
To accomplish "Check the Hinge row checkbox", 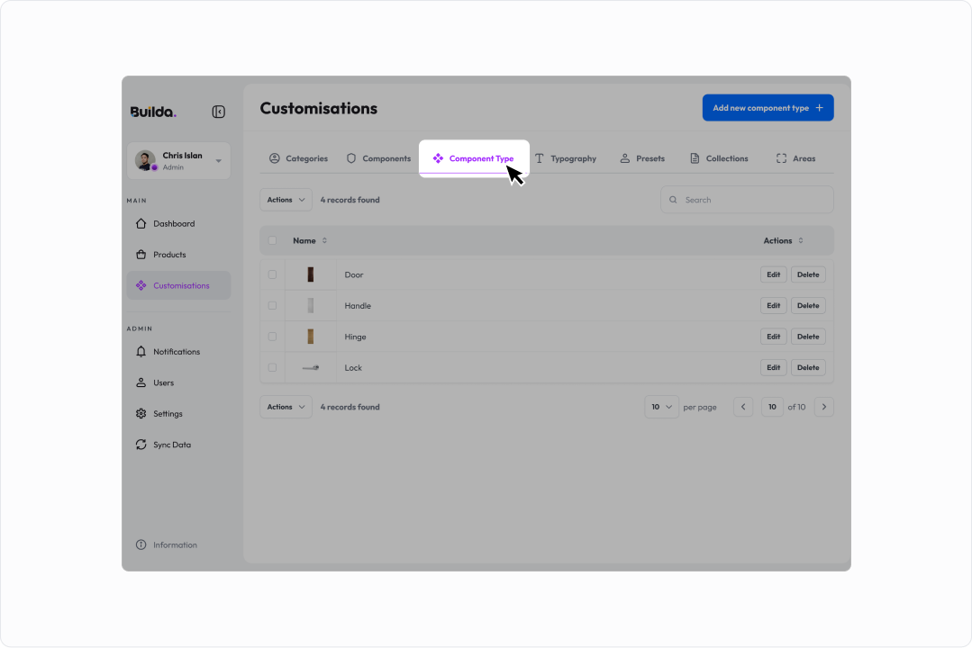I will pos(272,337).
